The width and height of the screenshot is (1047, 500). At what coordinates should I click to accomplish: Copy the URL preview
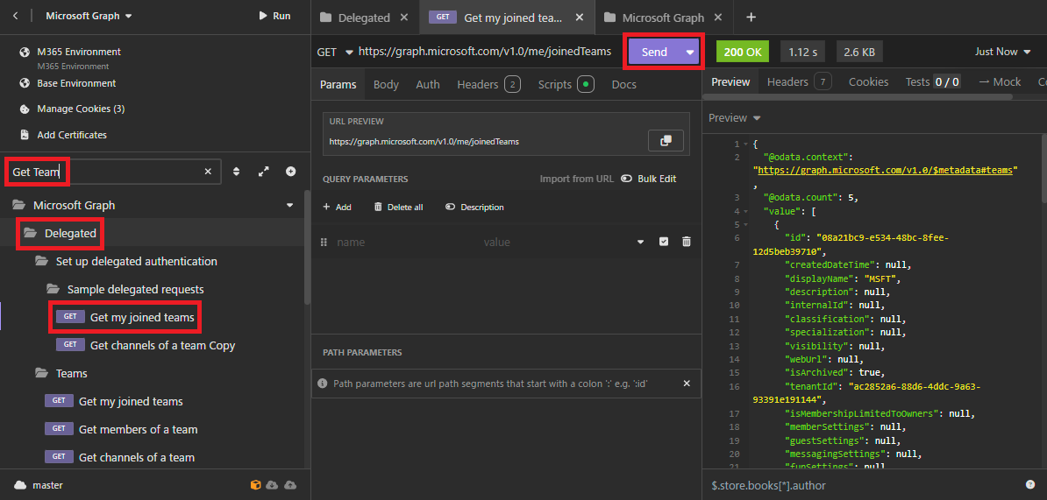click(x=666, y=141)
